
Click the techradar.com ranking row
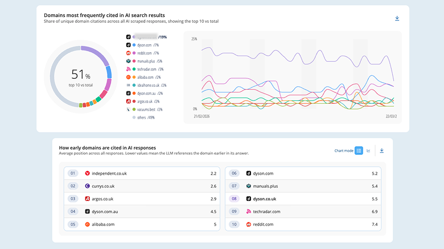(x=303, y=211)
